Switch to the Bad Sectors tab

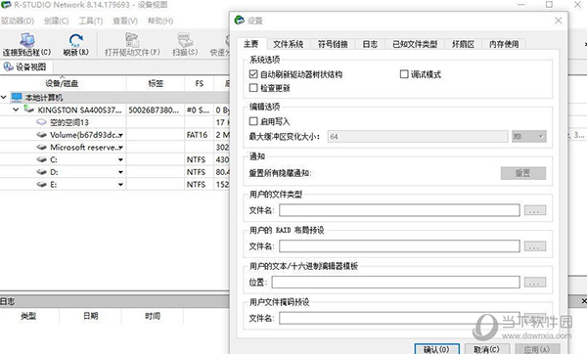(463, 44)
